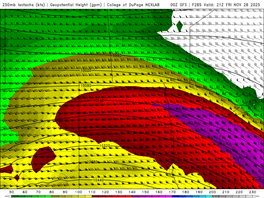Pick the bright green swatch just before 80

48,196
